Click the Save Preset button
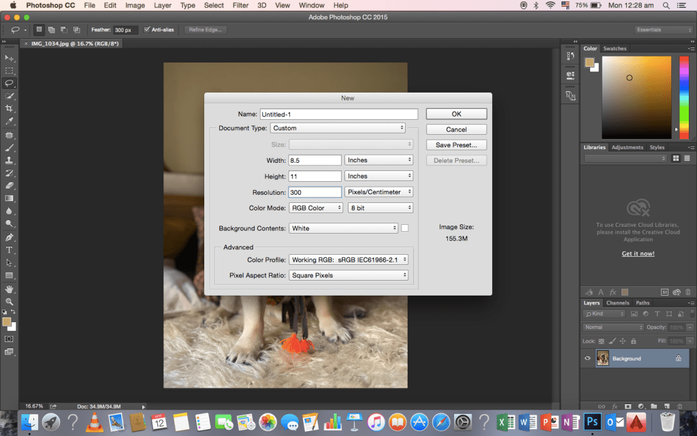The height and width of the screenshot is (436, 697). [x=456, y=145]
